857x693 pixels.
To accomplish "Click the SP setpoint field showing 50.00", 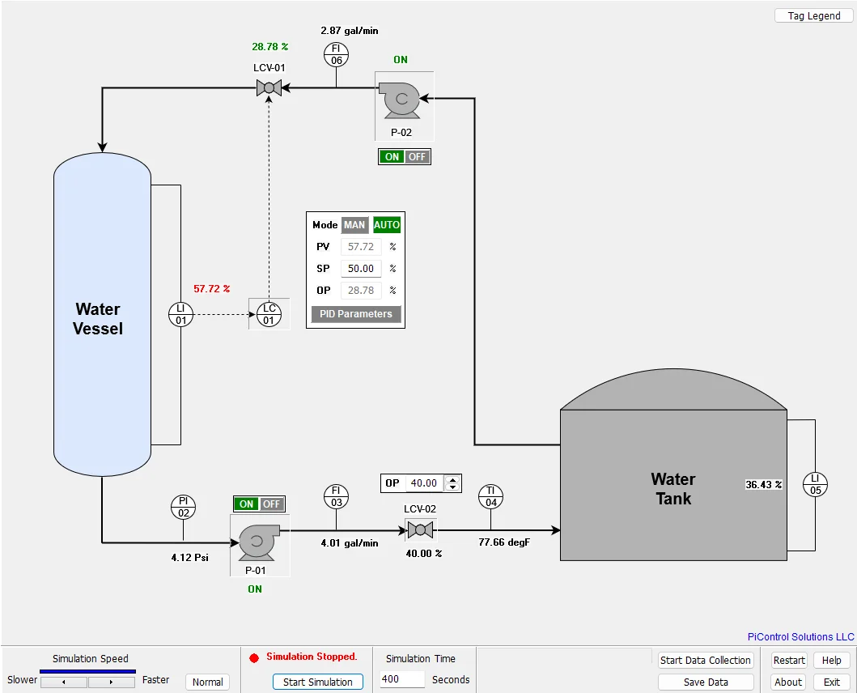I will 361,269.
